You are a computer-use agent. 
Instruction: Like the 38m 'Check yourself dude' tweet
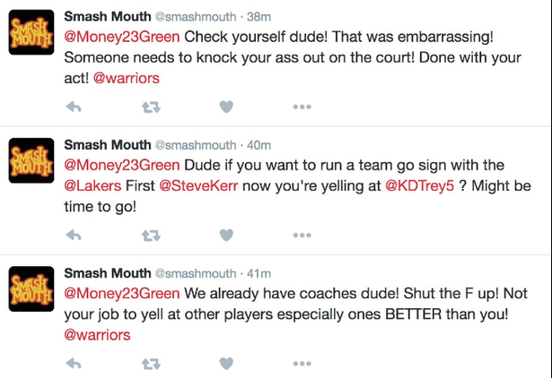pos(227,107)
